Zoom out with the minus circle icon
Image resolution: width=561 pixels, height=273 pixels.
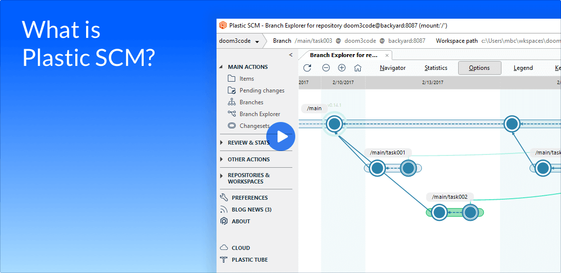[326, 68]
